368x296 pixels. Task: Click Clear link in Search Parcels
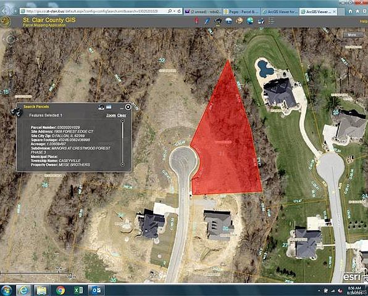122,115
